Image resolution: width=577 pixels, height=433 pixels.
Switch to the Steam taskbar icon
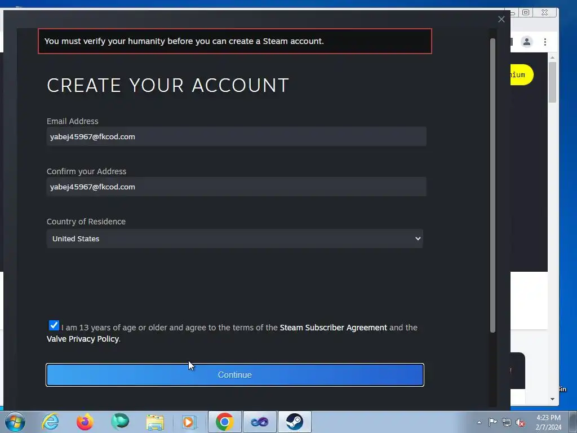click(294, 422)
